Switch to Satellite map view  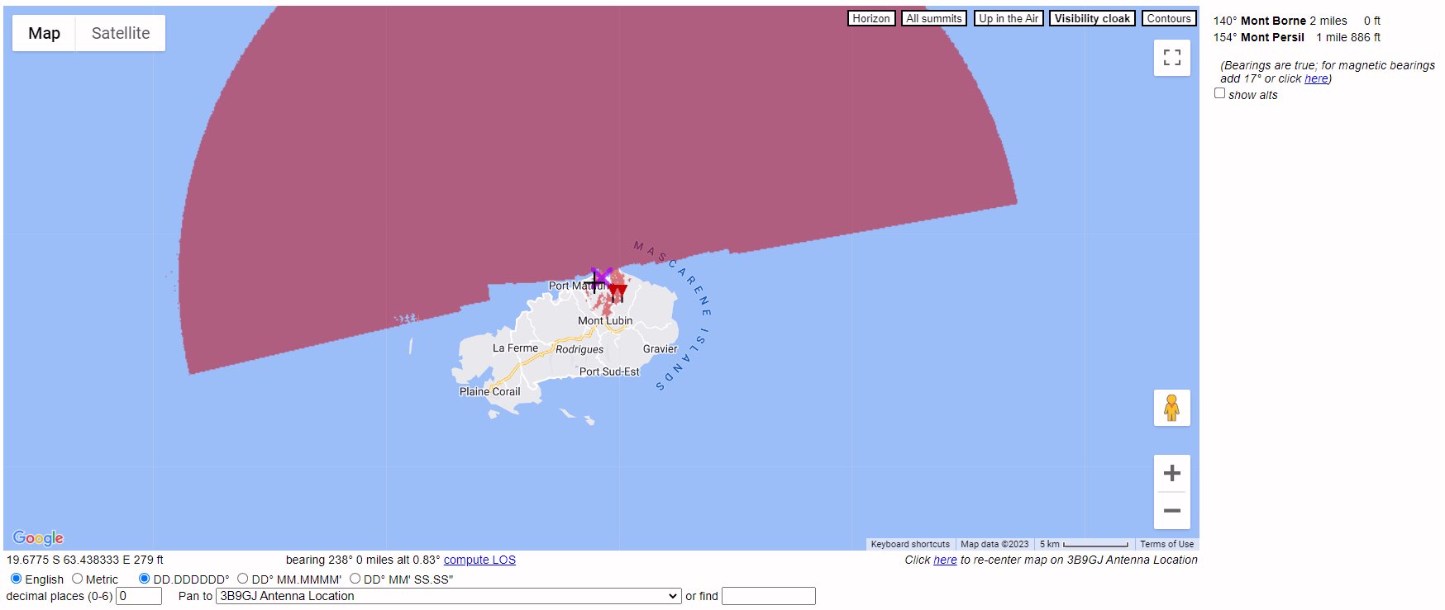coord(121,33)
